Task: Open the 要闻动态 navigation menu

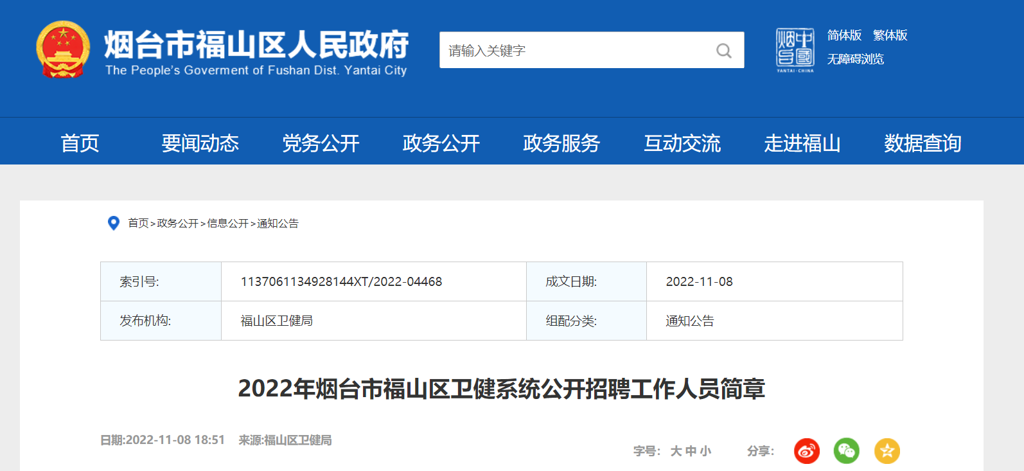Action: click(200, 143)
